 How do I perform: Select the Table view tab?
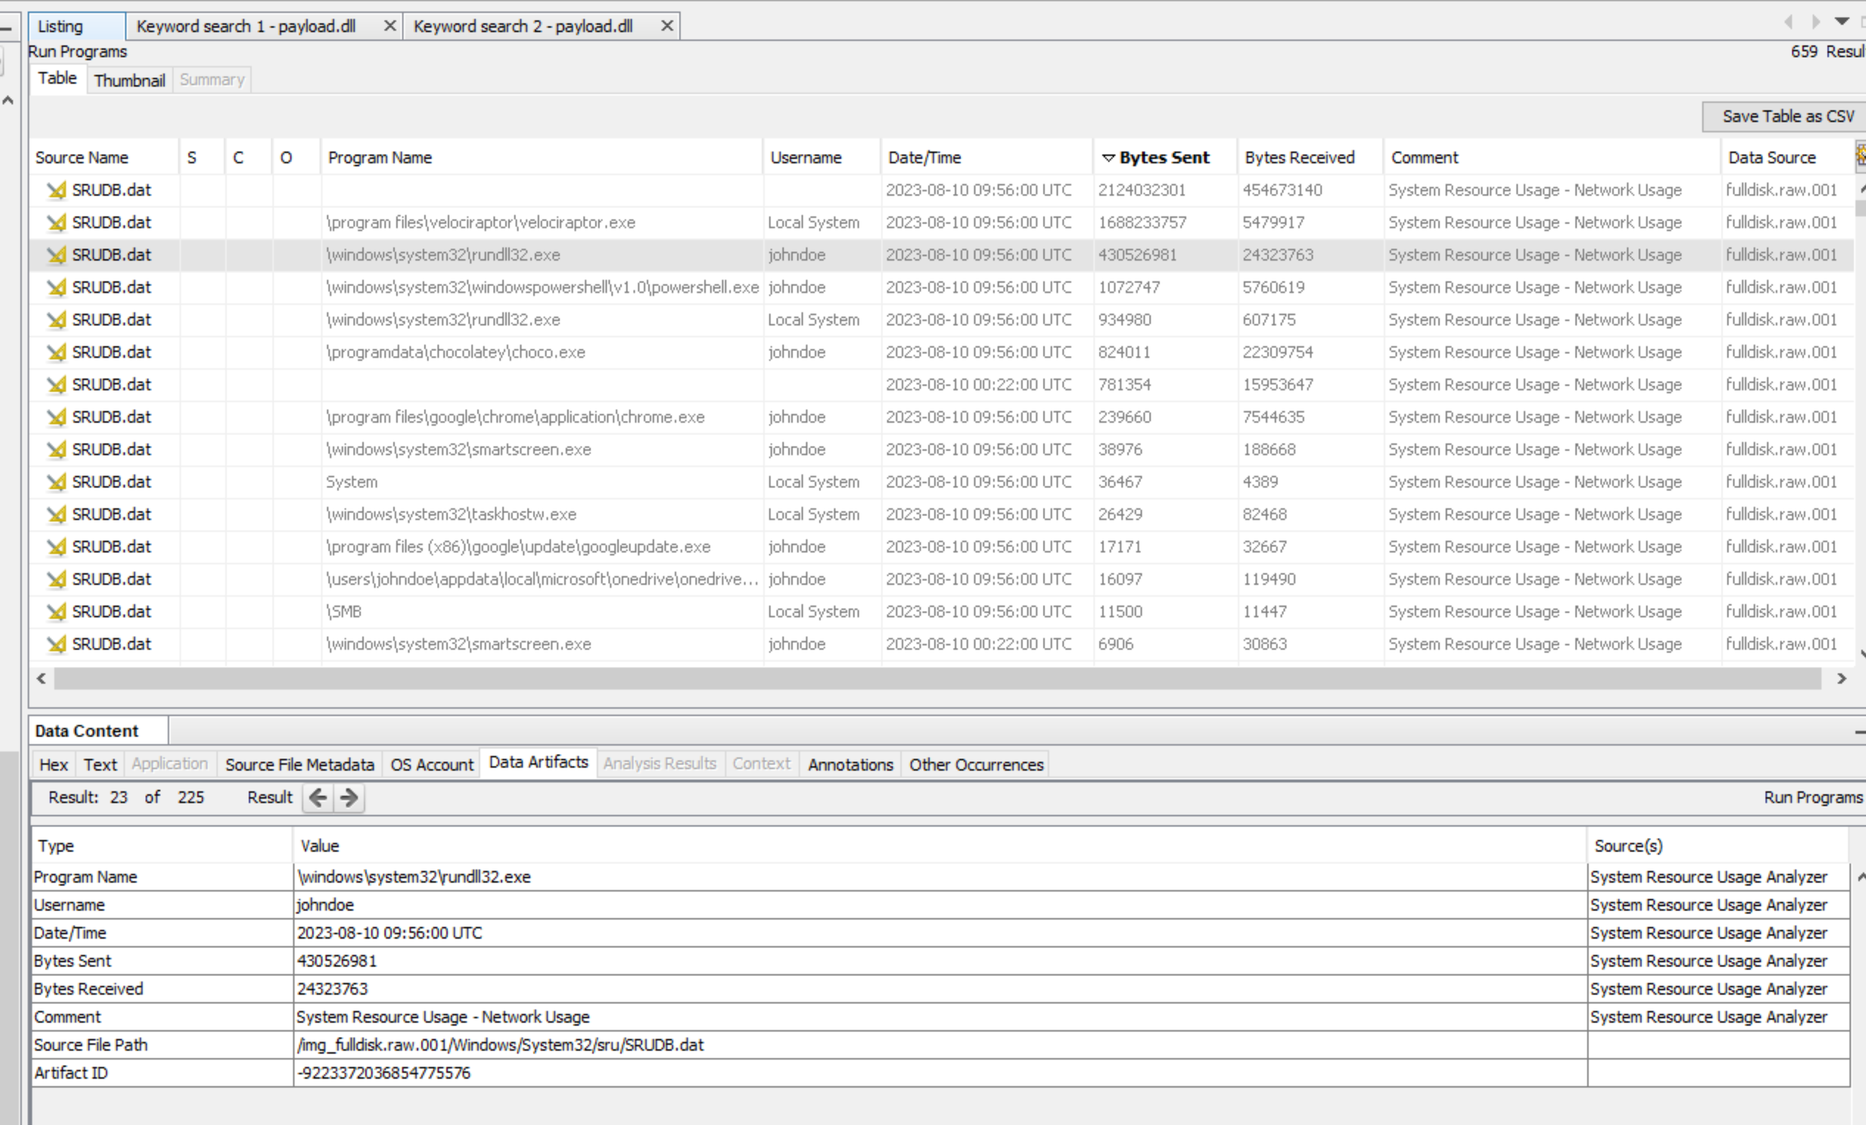pos(58,79)
